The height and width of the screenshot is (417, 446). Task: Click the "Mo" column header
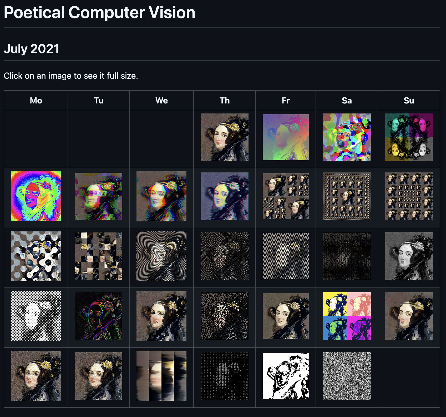click(x=36, y=101)
